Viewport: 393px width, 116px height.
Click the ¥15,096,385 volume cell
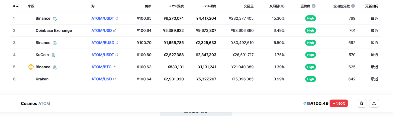[243, 79]
